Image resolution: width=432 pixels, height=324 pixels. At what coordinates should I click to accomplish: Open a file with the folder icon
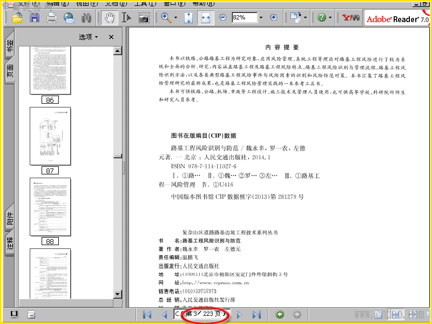(x=17, y=18)
